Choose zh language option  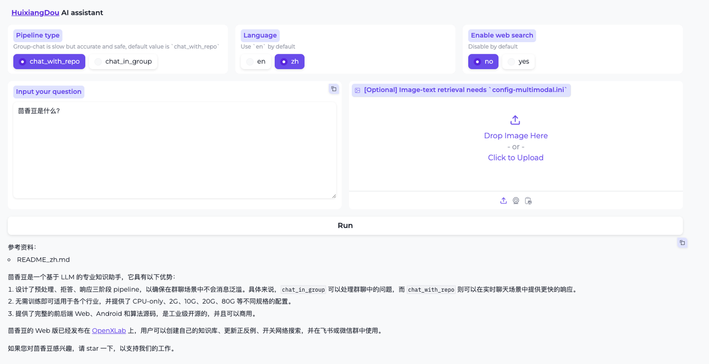[x=289, y=61]
